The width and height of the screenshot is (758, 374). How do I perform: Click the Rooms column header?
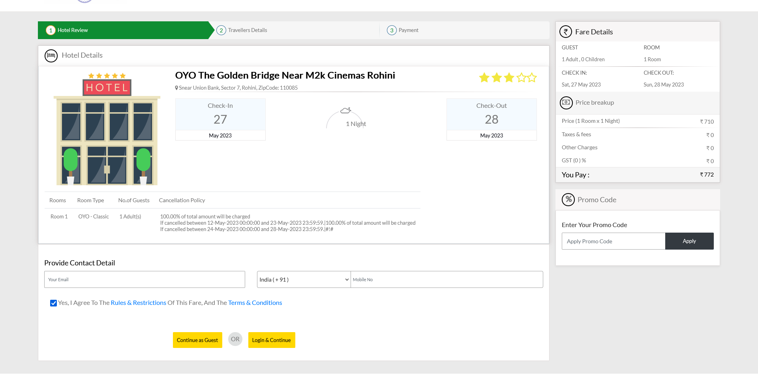pos(58,201)
